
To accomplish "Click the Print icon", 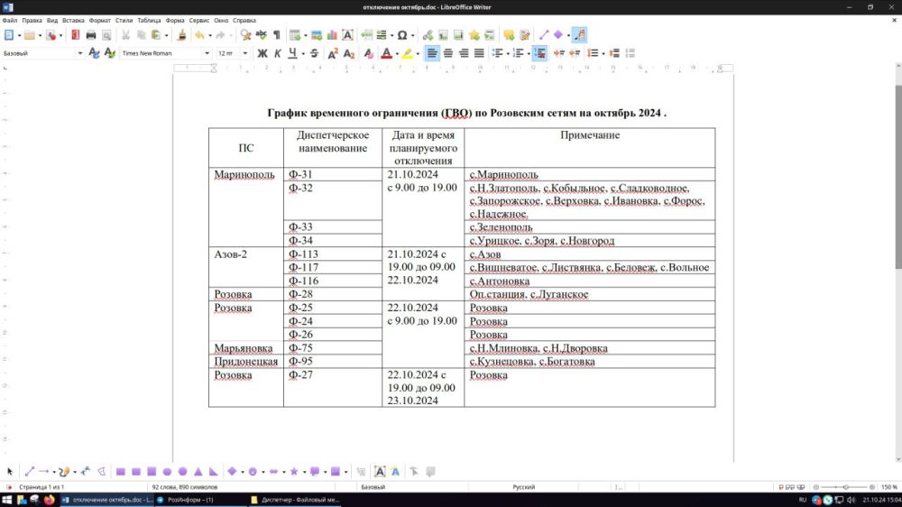I will click(91, 35).
